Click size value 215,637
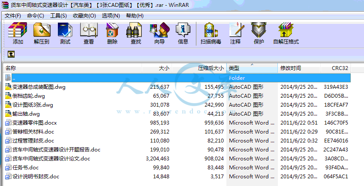Screen dimensions: 364x186 160,87
